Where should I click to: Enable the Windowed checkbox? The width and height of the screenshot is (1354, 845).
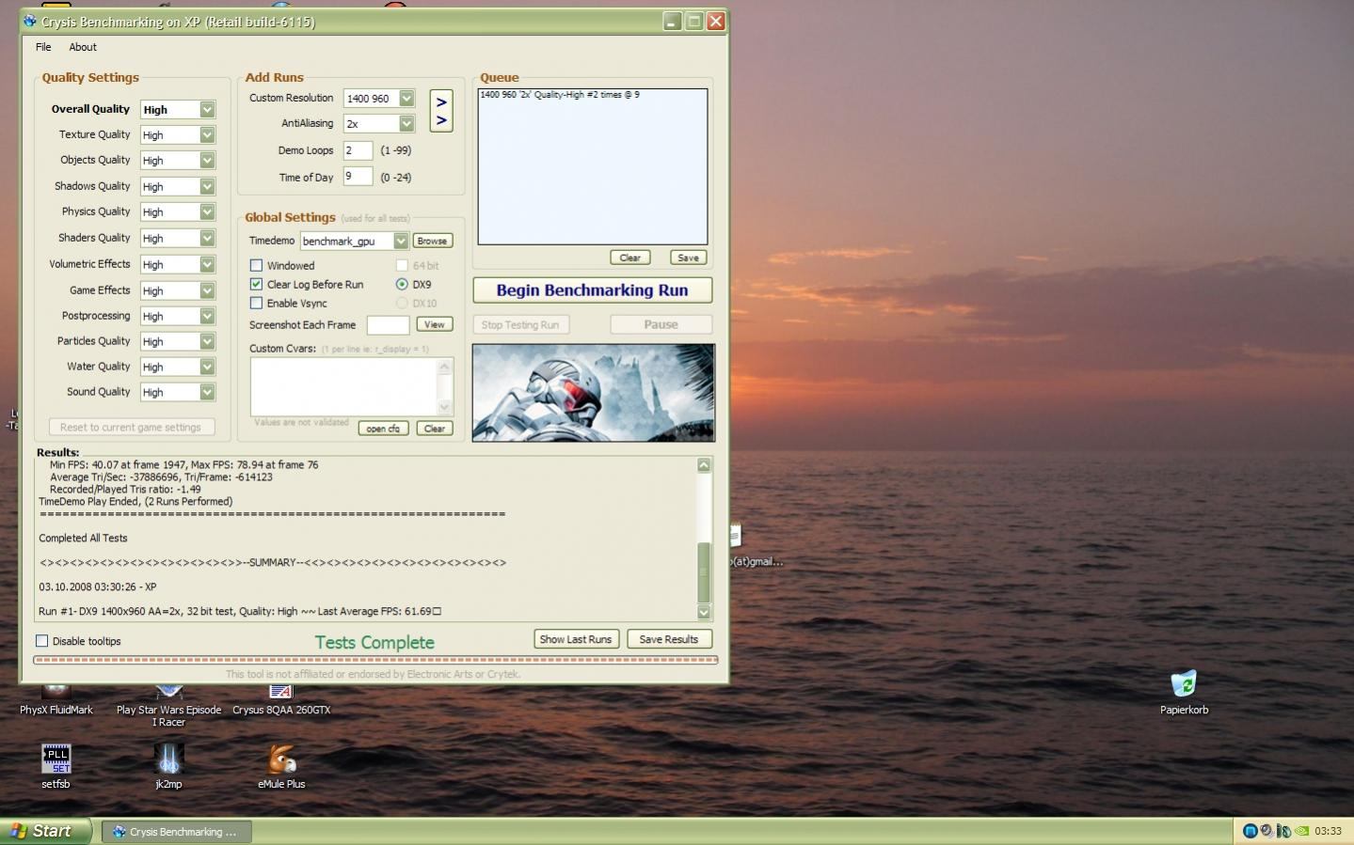point(256,266)
